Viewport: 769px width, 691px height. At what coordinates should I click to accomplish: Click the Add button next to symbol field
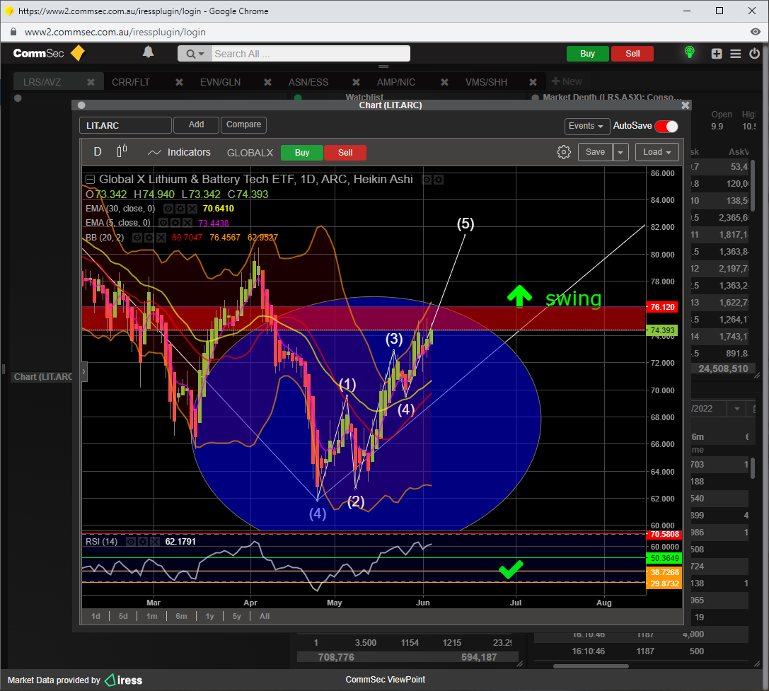coord(196,124)
